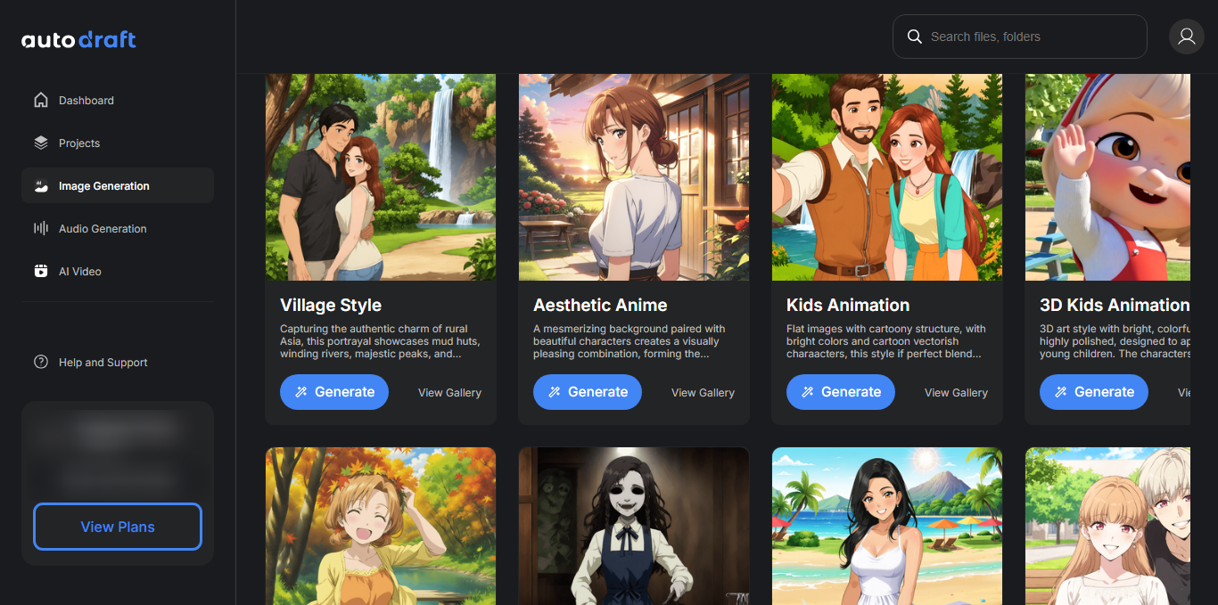The width and height of the screenshot is (1218, 605).
Task: Open the user profile avatar
Action: (1186, 37)
